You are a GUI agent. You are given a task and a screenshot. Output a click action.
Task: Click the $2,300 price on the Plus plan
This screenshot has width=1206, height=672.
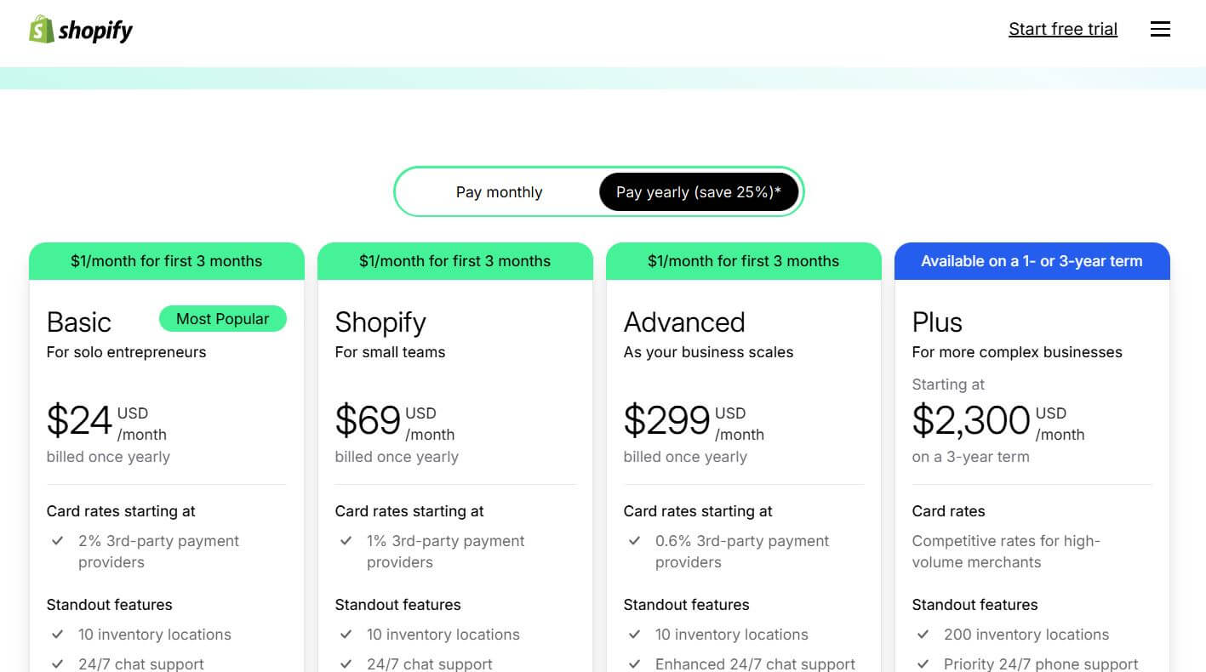[x=971, y=419]
